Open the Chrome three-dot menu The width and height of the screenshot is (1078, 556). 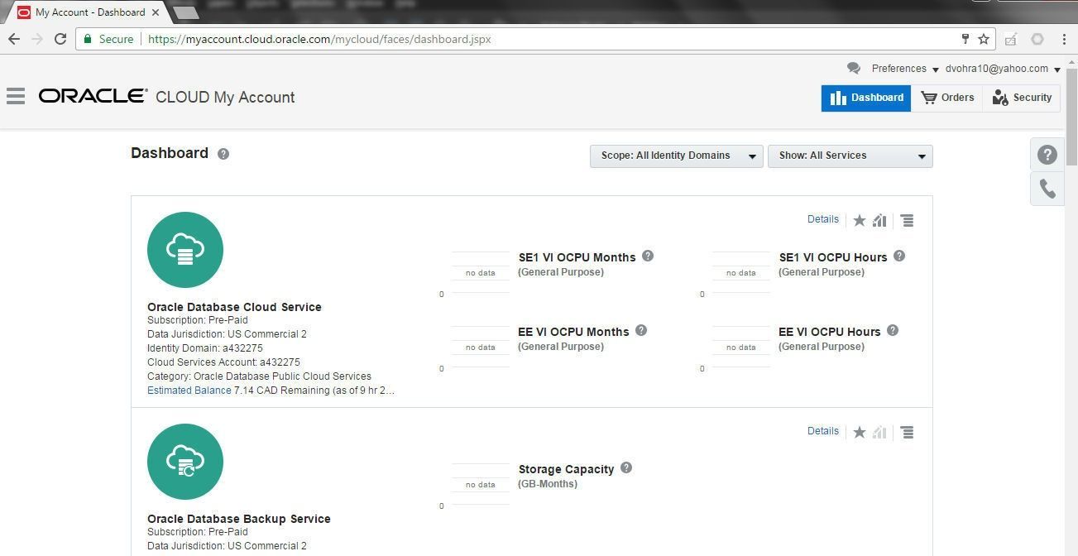(x=1064, y=39)
